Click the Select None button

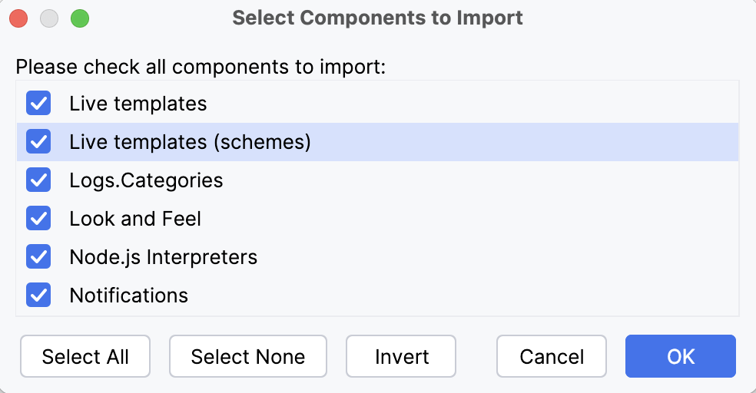coord(248,357)
